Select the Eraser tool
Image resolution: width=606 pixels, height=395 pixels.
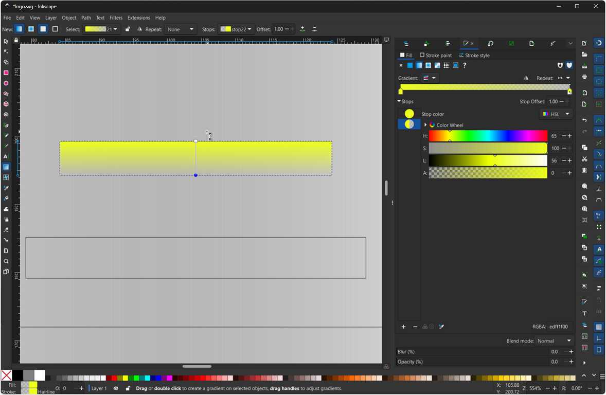(6, 229)
